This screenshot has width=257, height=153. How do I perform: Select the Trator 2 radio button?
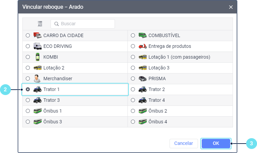[x=133, y=89]
